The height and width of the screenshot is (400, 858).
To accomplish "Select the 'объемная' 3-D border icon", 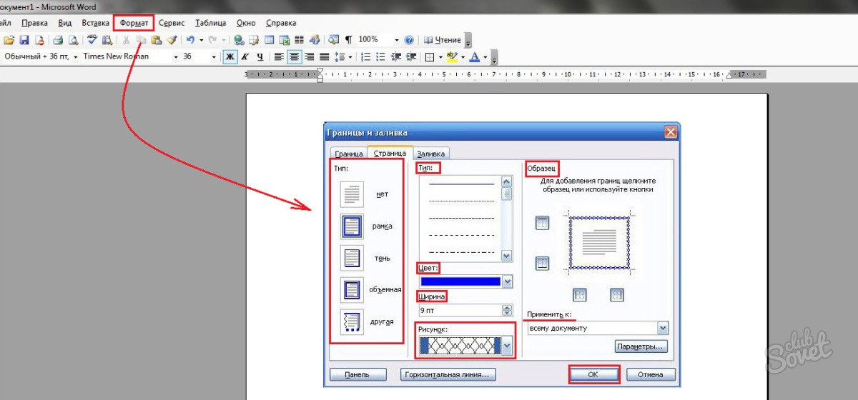I will (x=352, y=290).
